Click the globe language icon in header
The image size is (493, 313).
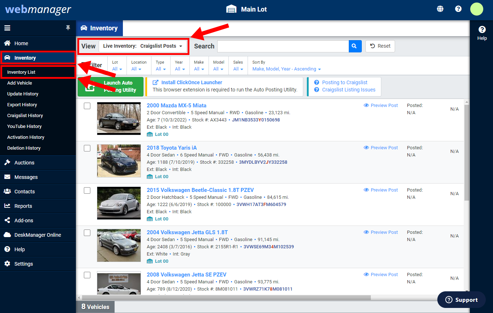[x=440, y=9]
